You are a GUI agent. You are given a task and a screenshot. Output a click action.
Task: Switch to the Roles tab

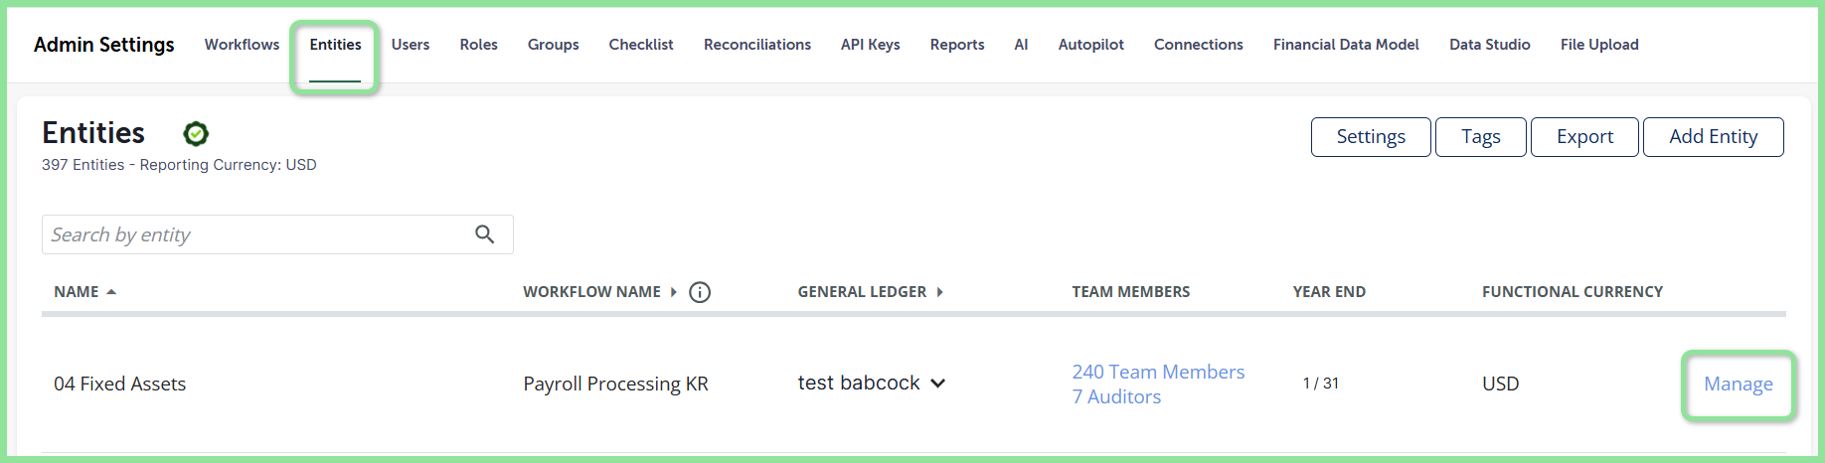[478, 45]
